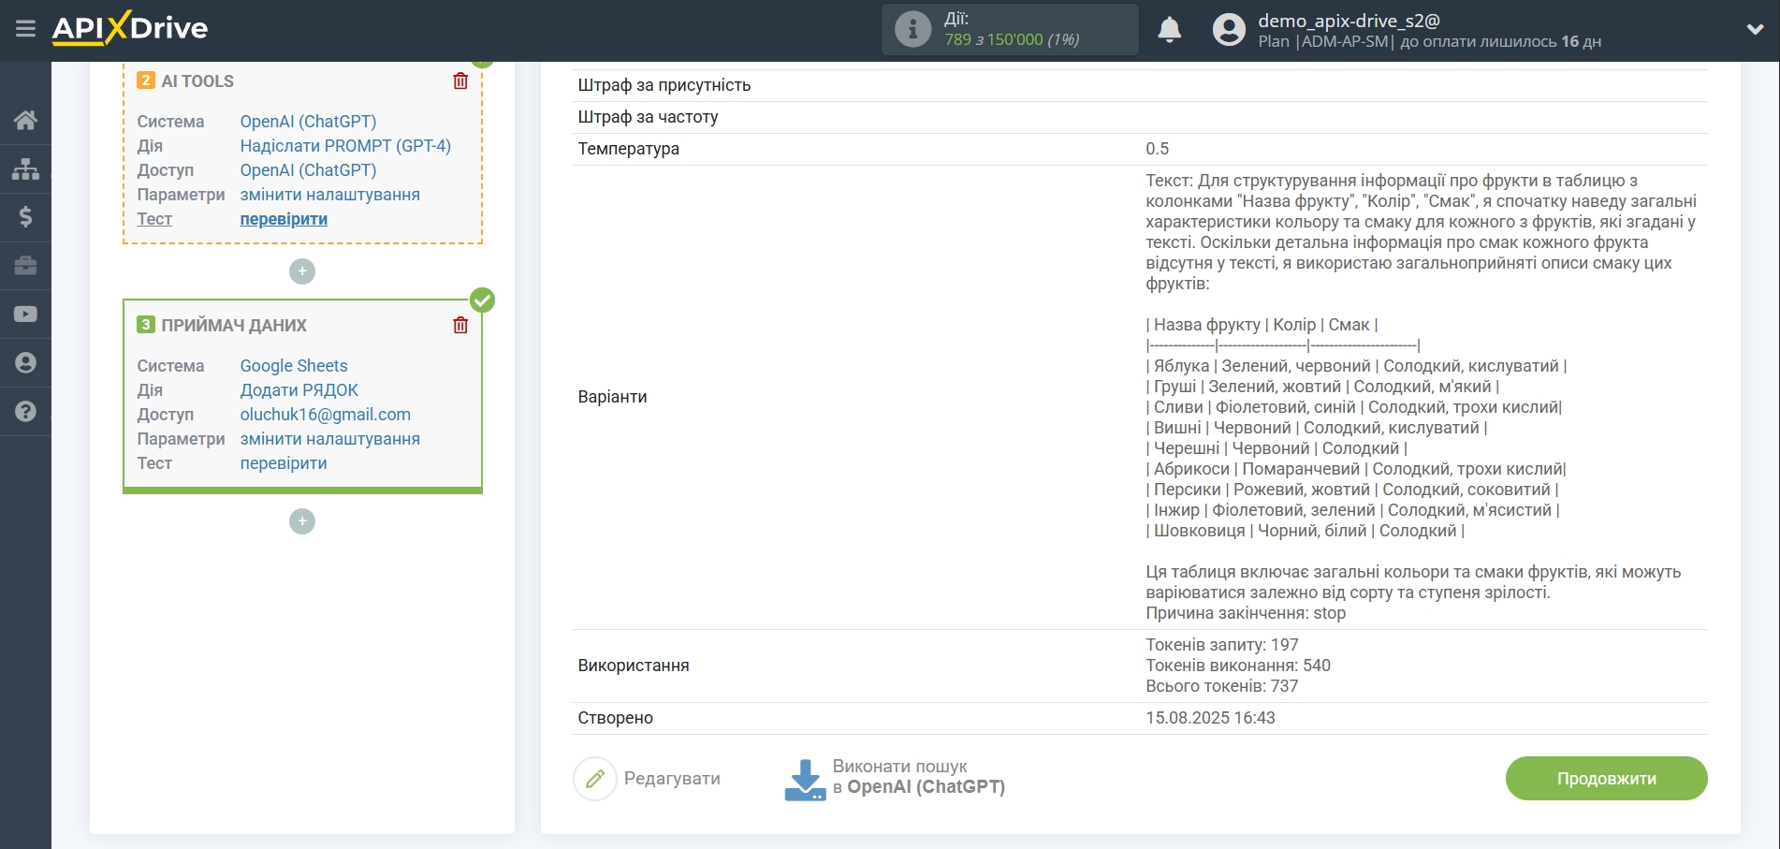Open help question icon in sidebar
The width and height of the screenshot is (1780, 849).
tap(25, 412)
